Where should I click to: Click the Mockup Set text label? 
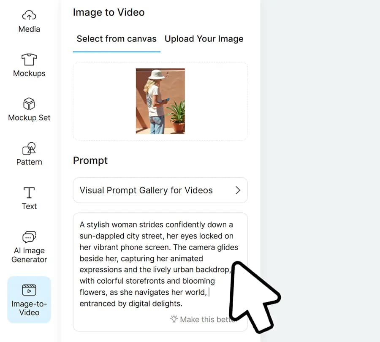coord(29,118)
